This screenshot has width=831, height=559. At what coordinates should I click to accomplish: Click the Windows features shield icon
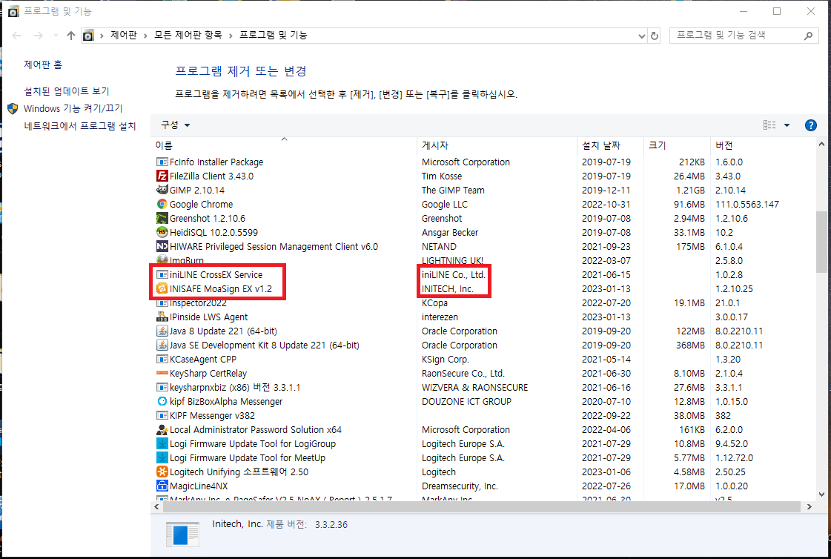13,109
